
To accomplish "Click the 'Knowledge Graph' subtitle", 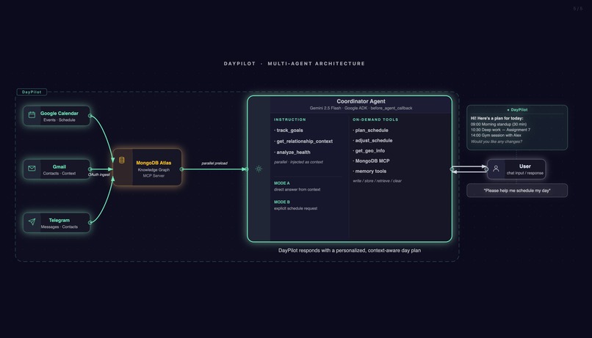I will coord(154,170).
